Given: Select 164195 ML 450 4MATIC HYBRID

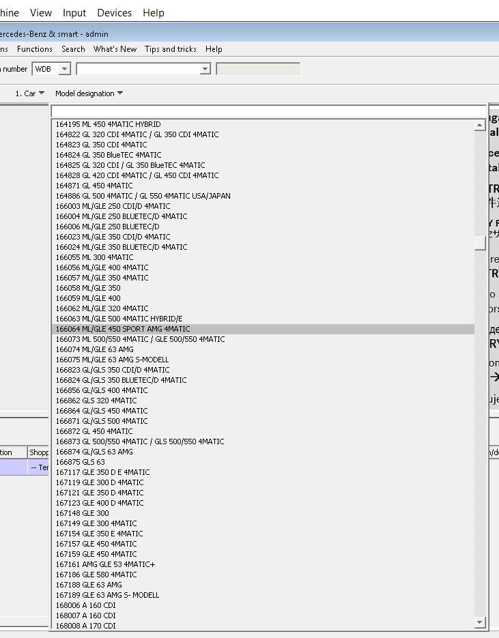Looking at the screenshot, I should click(x=263, y=124).
